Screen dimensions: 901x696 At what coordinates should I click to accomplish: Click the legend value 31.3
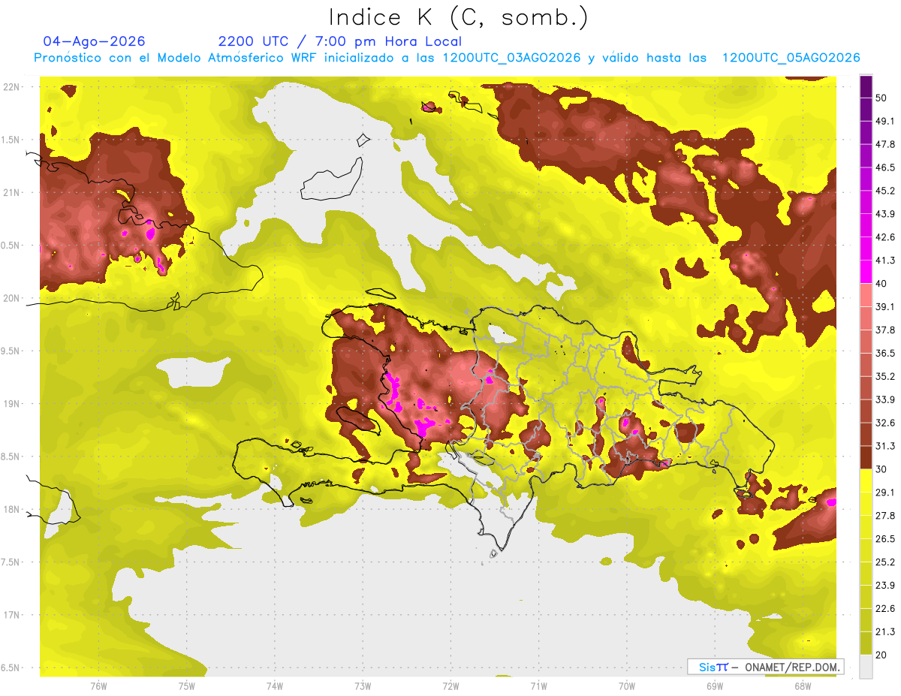[885, 447]
